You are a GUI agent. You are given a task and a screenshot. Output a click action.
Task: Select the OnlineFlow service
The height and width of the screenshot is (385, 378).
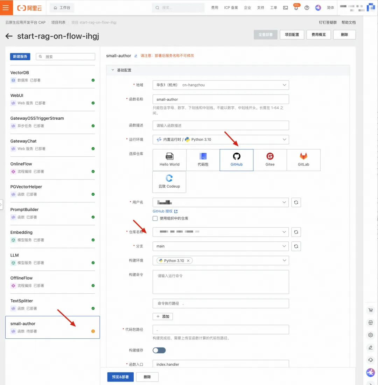tap(52, 168)
